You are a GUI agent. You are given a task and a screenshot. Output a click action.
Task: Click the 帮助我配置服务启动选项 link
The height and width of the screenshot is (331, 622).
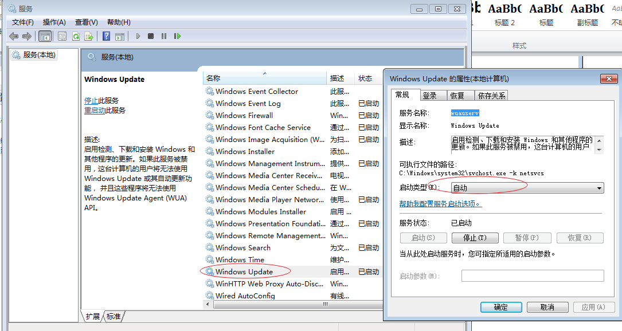pos(440,204)
